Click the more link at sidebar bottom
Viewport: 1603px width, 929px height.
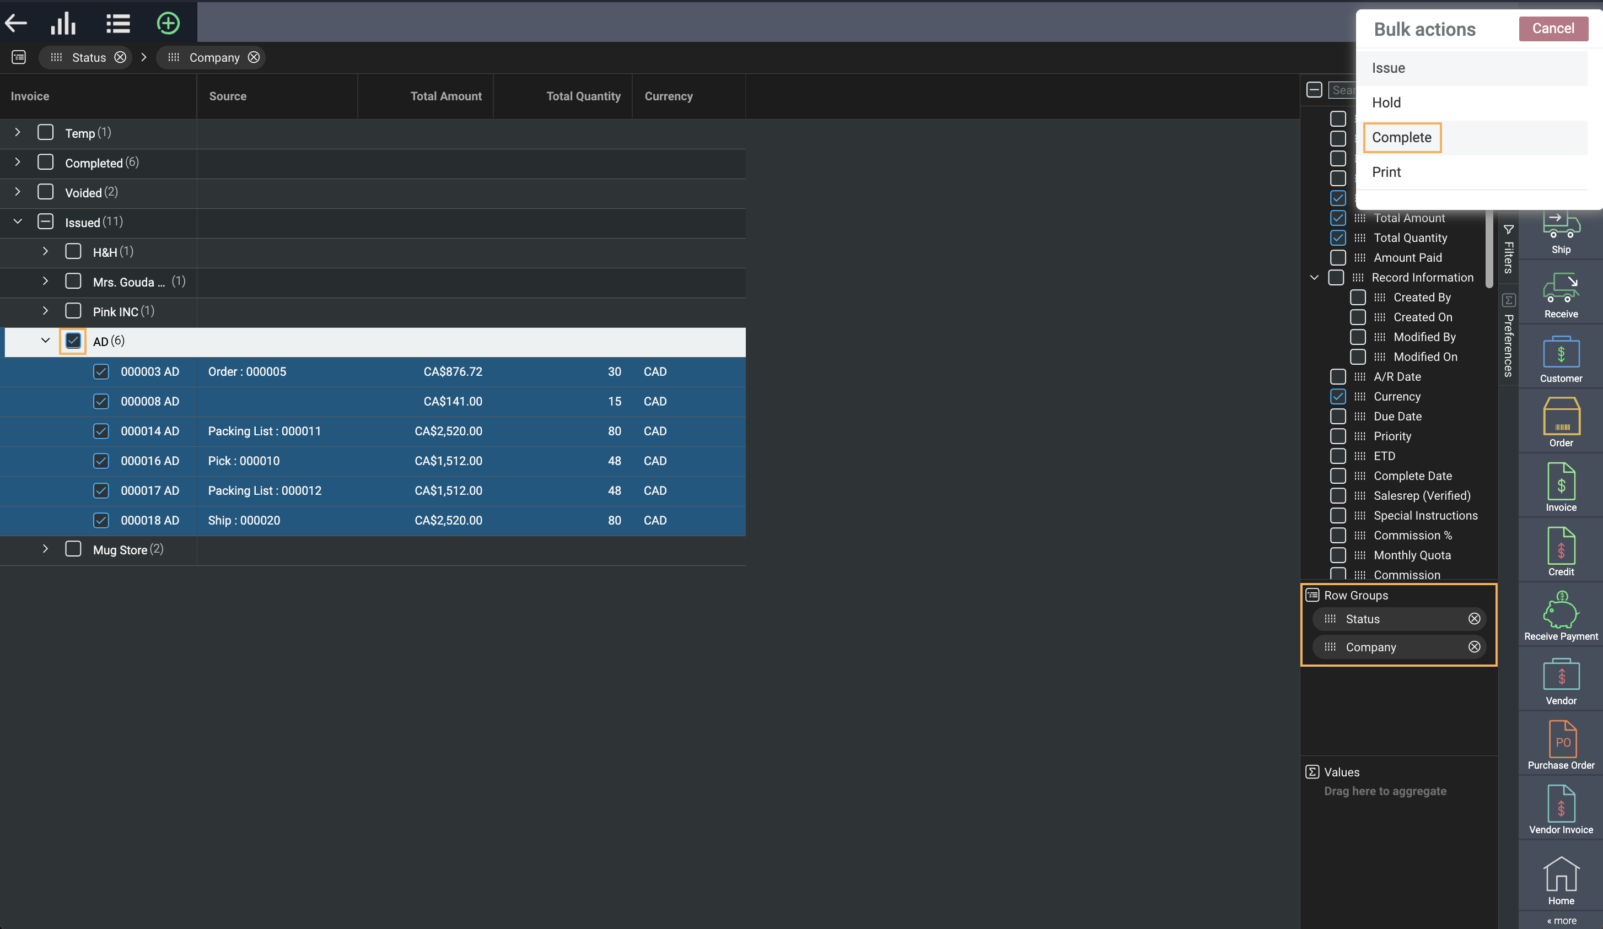coord(1561,920)
